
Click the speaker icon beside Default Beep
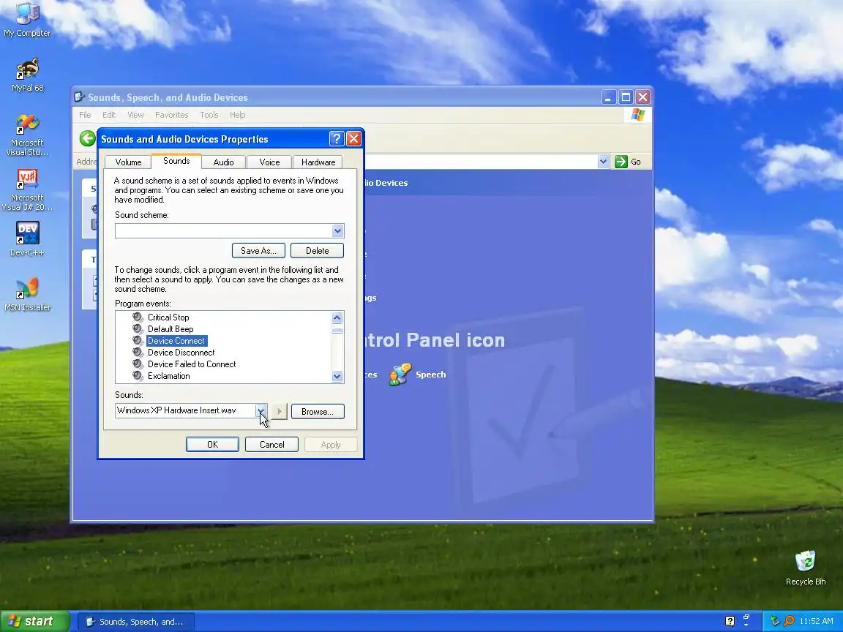[138, 329]
